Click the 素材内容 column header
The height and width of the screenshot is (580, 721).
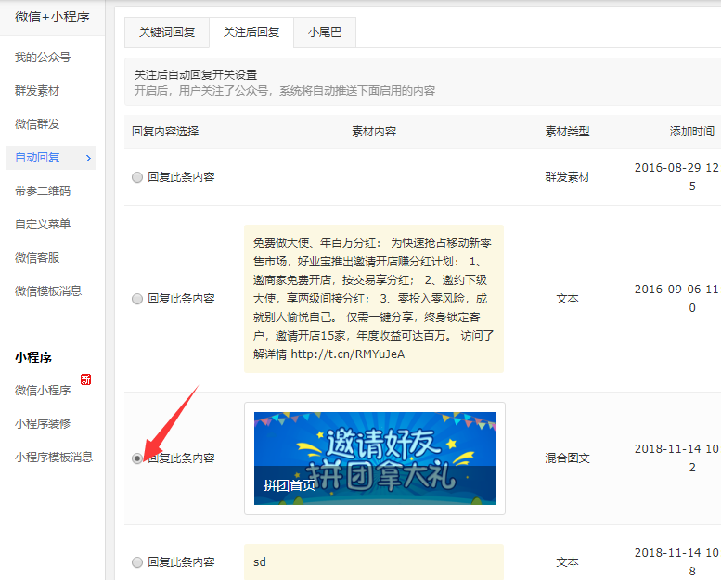click(x=374, y=132)
